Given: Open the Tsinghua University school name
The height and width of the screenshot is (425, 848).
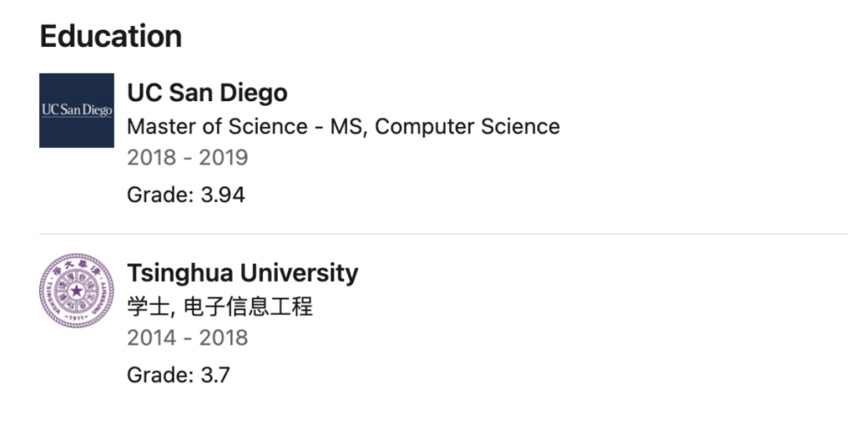Looking at the screenshot, I should (243, 273).
